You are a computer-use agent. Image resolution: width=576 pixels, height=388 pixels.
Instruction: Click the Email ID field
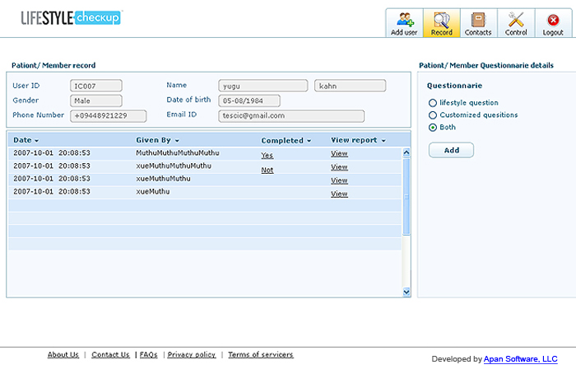291,116
